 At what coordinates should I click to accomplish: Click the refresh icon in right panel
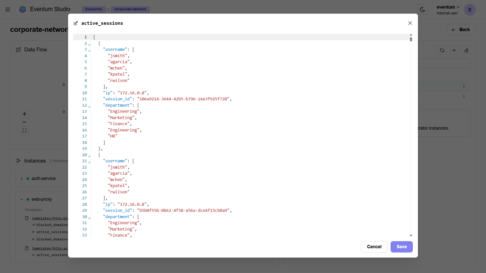click(442, 50)
